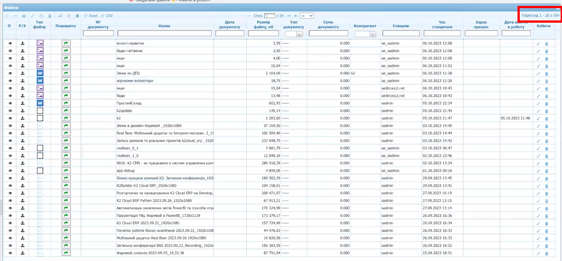Sort by the Назва column header
562x261 pixels.
click(164, 26)
